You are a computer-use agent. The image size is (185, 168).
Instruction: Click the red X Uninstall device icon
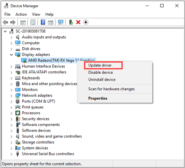[78, 22]
